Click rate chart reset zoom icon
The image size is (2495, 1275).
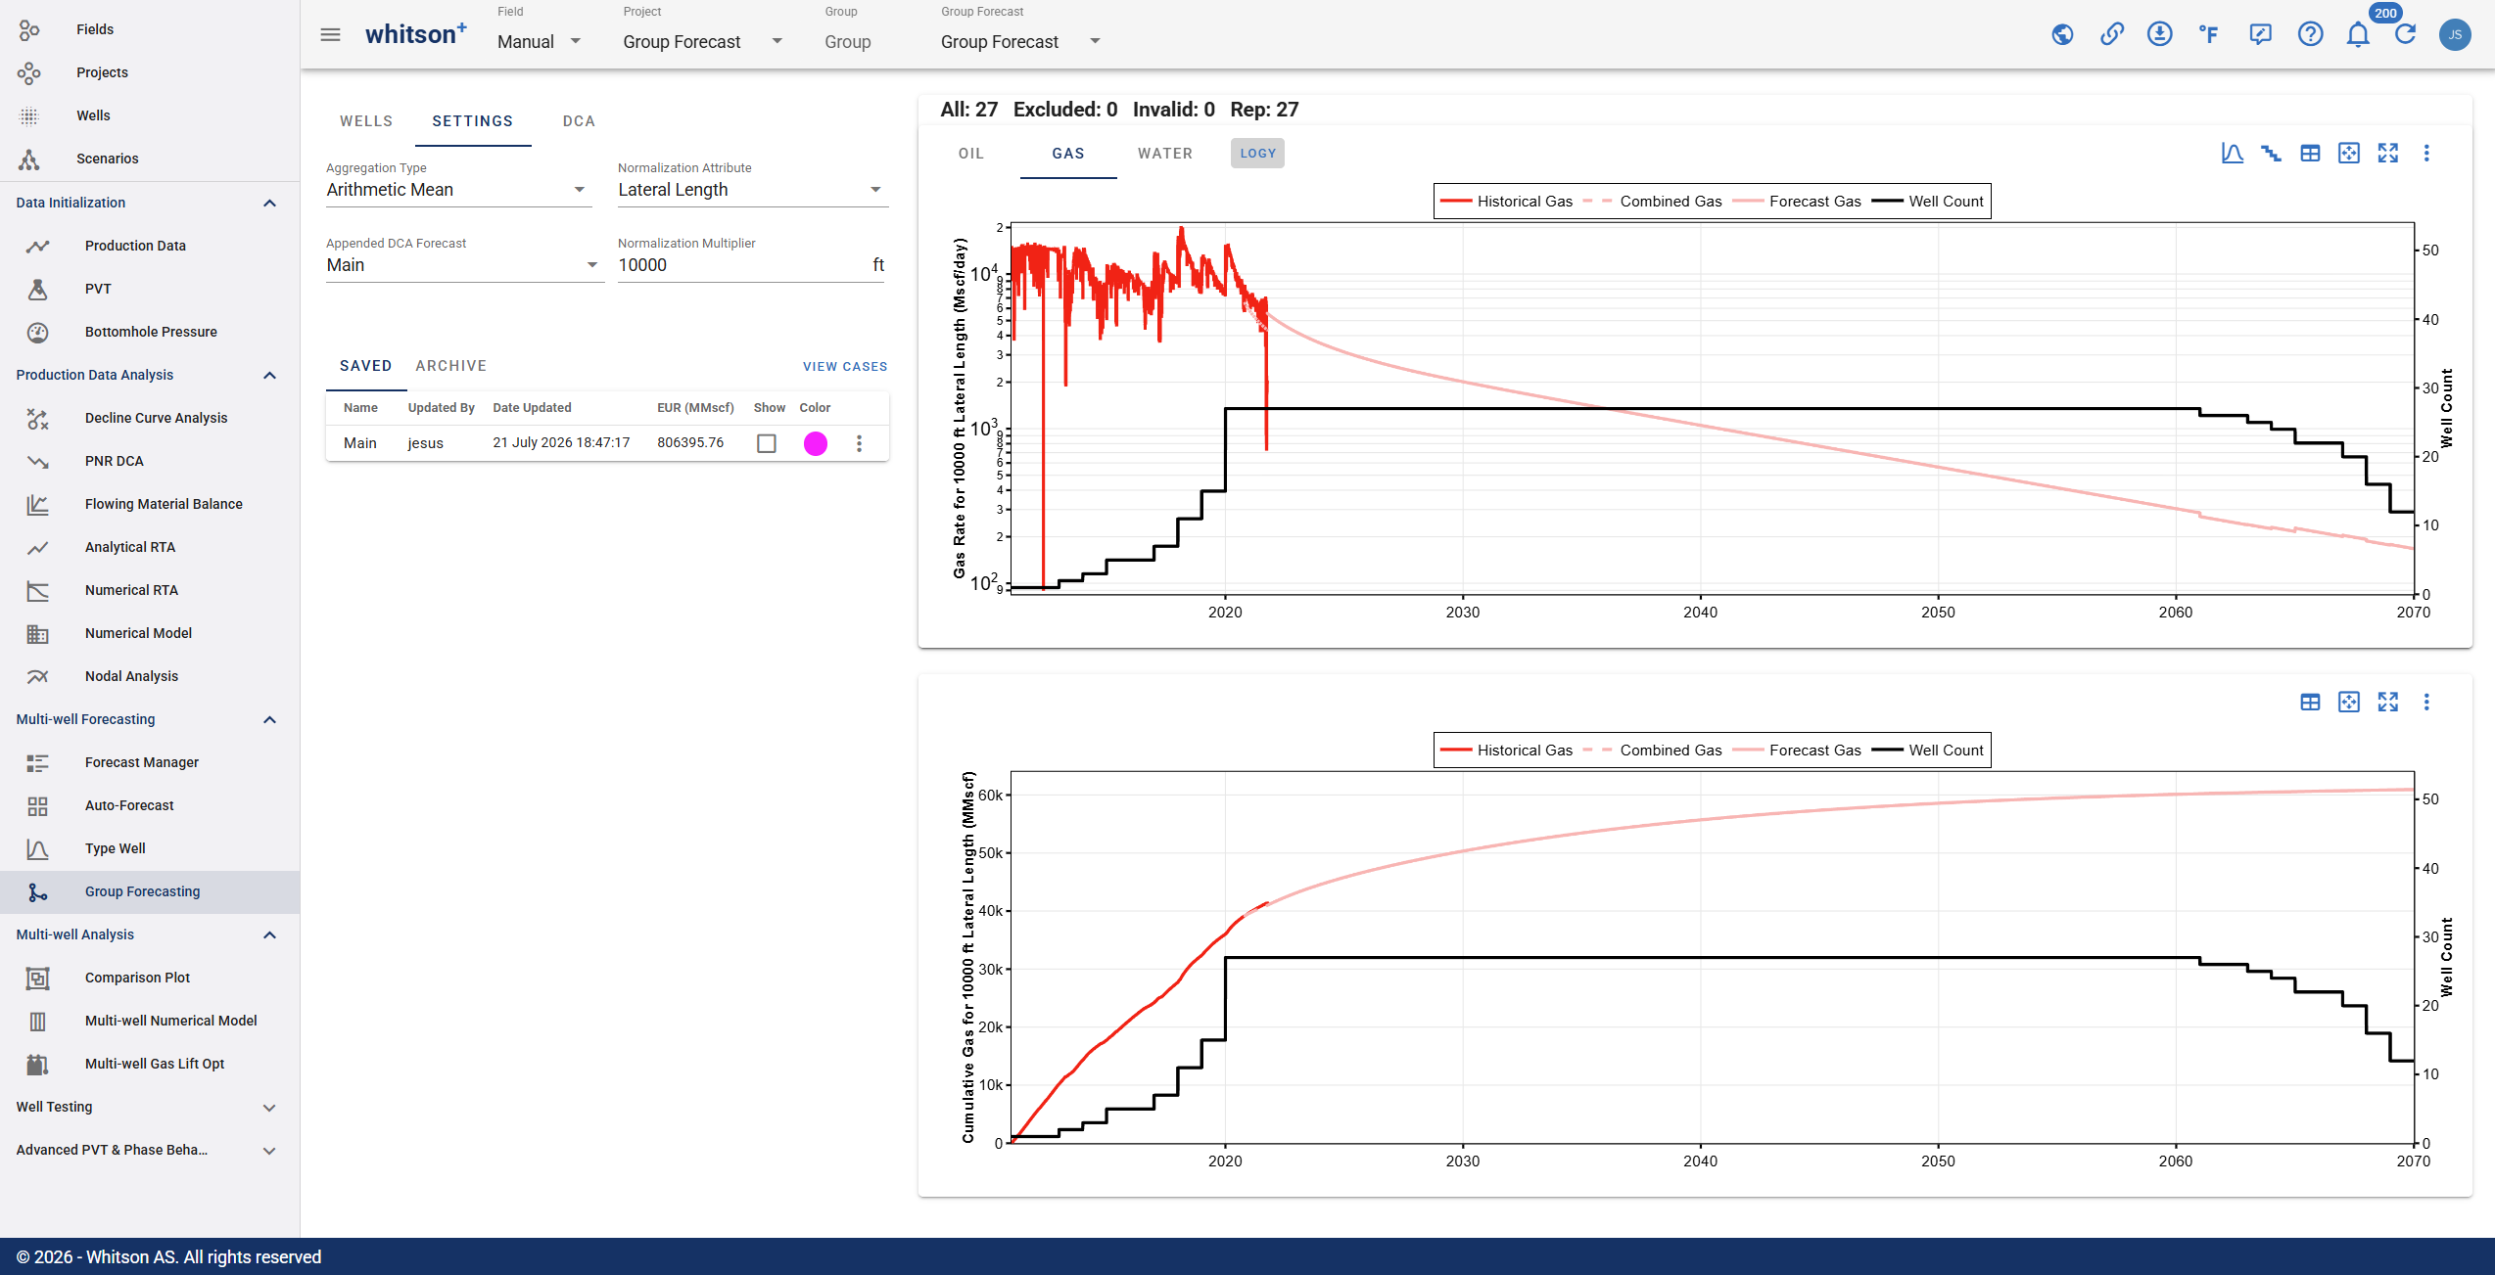(2348, 154)
